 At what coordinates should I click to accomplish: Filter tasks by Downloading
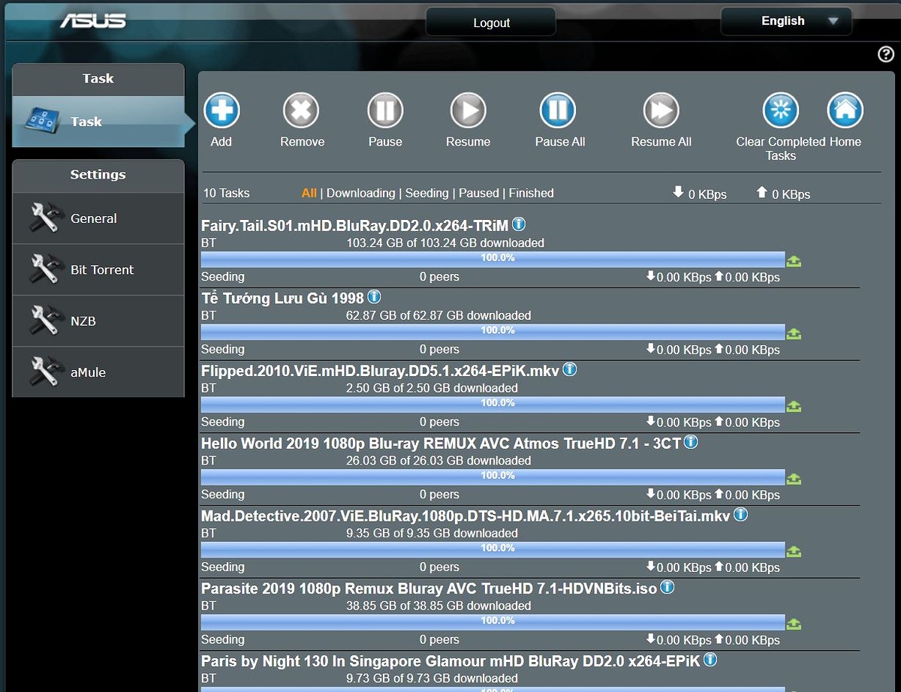360,193
